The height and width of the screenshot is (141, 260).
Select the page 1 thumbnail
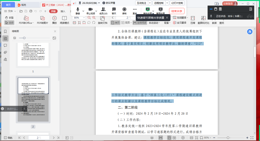(x=33, y=55)
